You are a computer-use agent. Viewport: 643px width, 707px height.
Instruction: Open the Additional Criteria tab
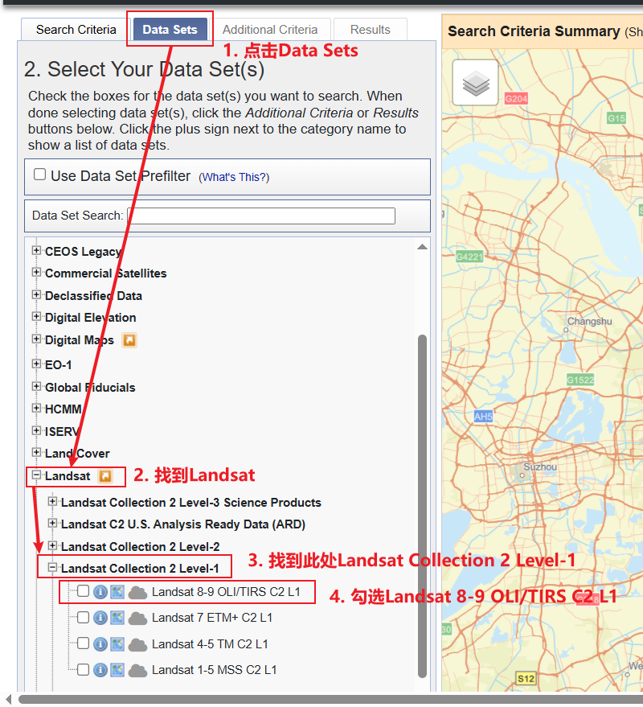coord(270,30)
